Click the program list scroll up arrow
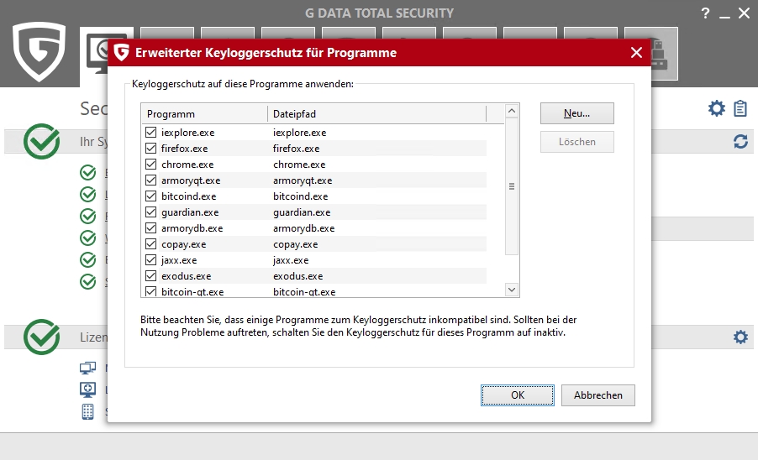Viewport: 758px width, 460px height. tap(512, 111)
